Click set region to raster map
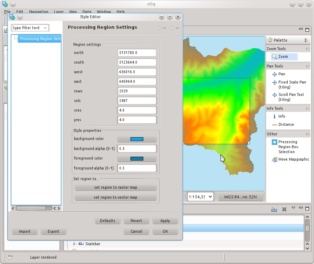This screenshot has width=314, height=264. click(x=116, y=187)
